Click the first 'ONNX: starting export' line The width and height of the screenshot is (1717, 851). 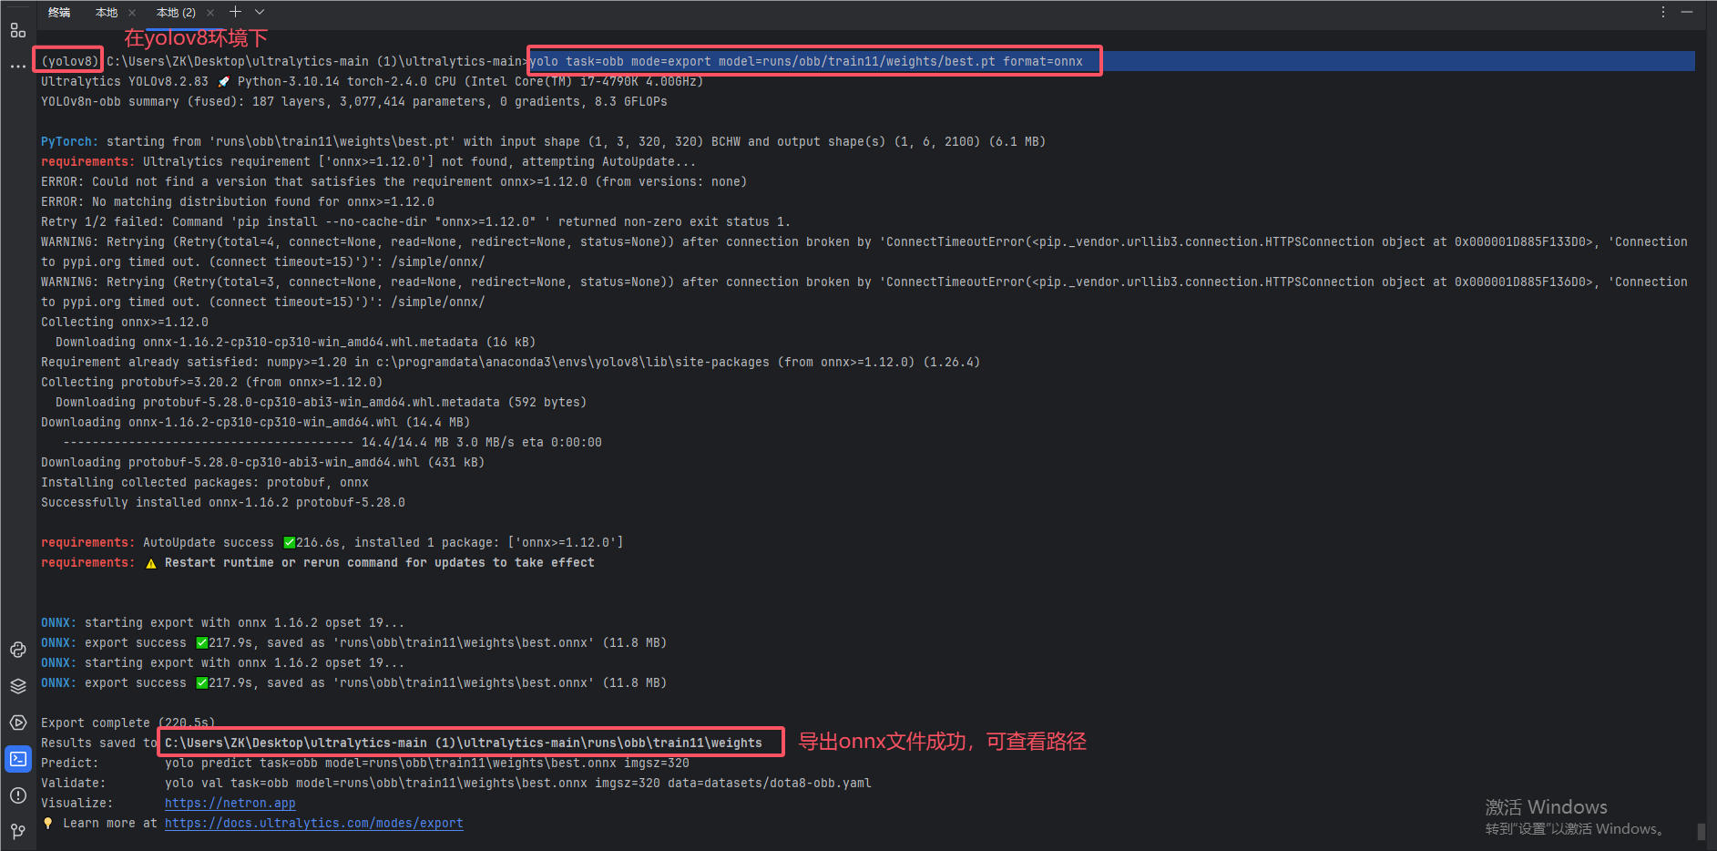point(222,622)
